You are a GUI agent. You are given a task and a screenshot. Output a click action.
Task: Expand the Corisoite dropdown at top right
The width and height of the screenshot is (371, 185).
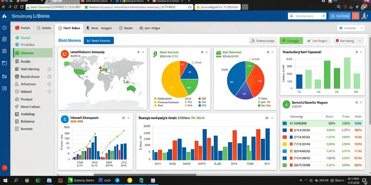pos(350,28)
